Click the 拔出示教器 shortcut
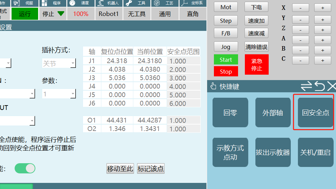336x189 pixels. point(273,152)
